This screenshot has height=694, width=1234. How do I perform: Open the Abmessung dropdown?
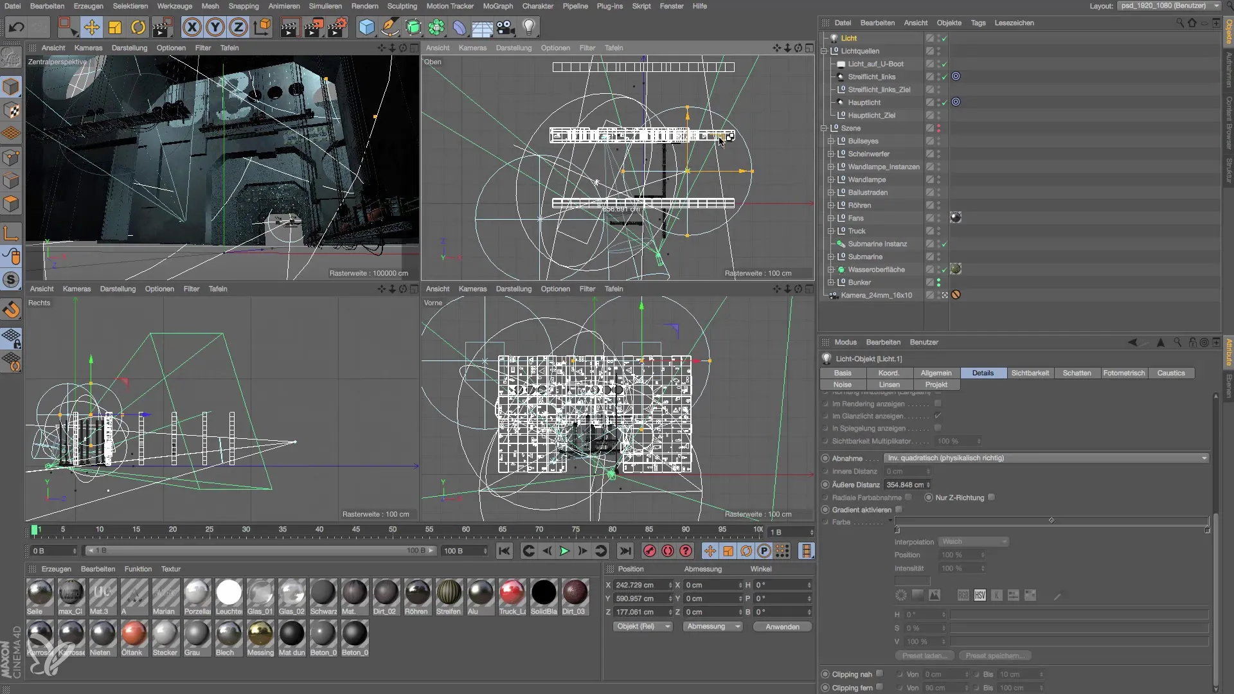point(712,627)
